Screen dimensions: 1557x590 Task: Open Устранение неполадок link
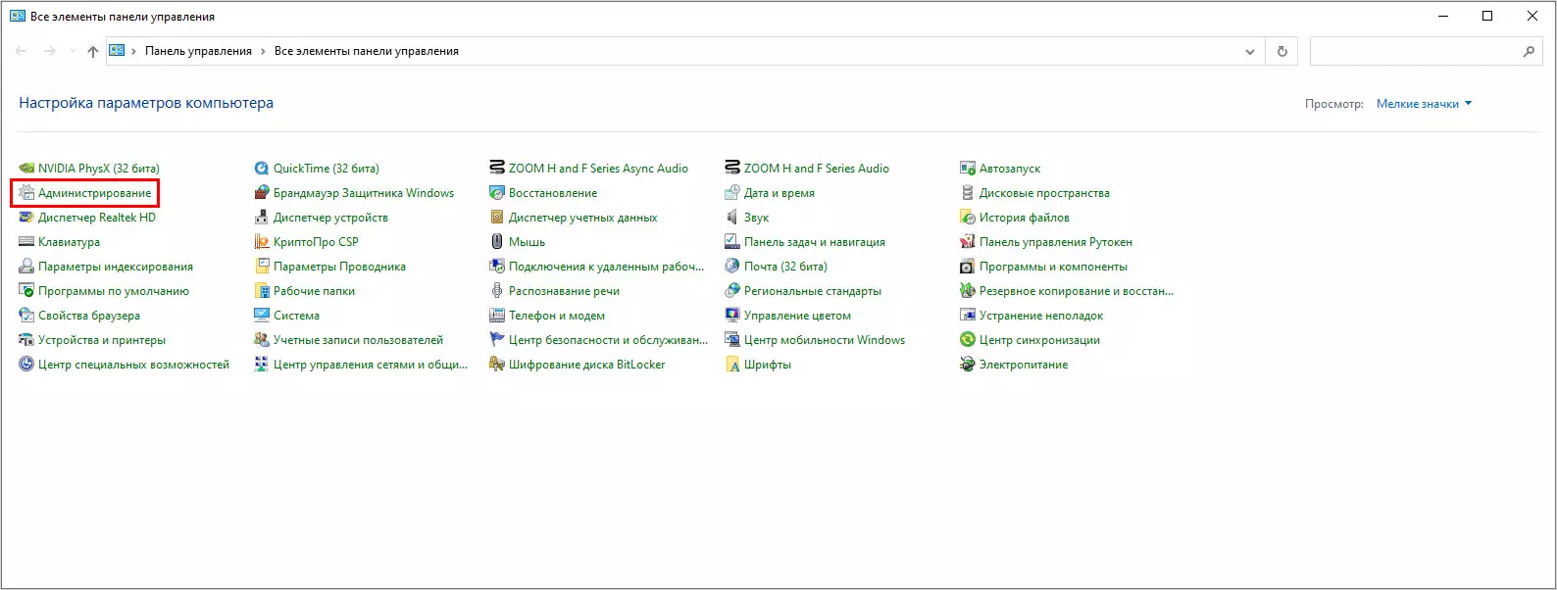pyautogui.click(x=1041, y=316)
